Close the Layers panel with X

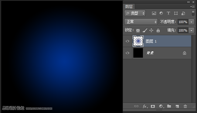pyautogui.click(x=193, y=2)
